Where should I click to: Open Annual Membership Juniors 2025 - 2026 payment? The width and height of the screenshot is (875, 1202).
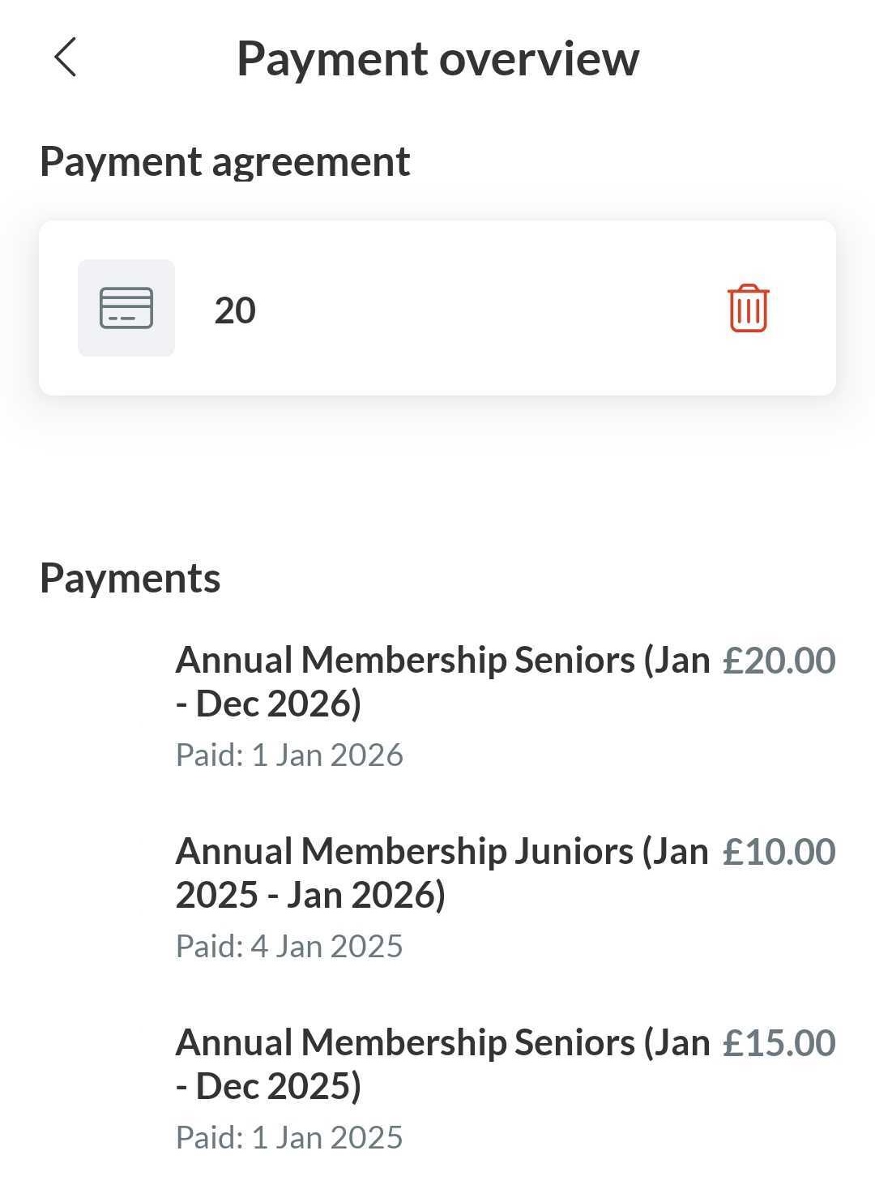coord(442,873)
